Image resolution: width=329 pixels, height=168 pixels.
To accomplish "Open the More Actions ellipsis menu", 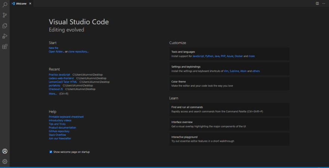I will (x=323, y=3).
